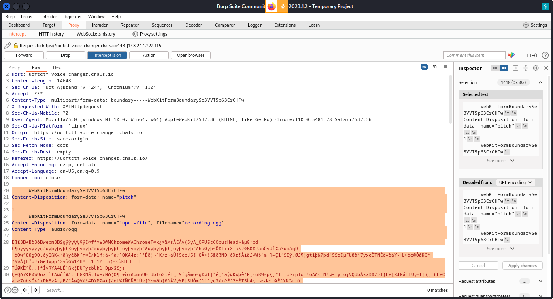Open search help icon in bottom bar
Image resolution: width=553 pixels, height=299 pixels.
pyautogui.click(x=7, y=290)
